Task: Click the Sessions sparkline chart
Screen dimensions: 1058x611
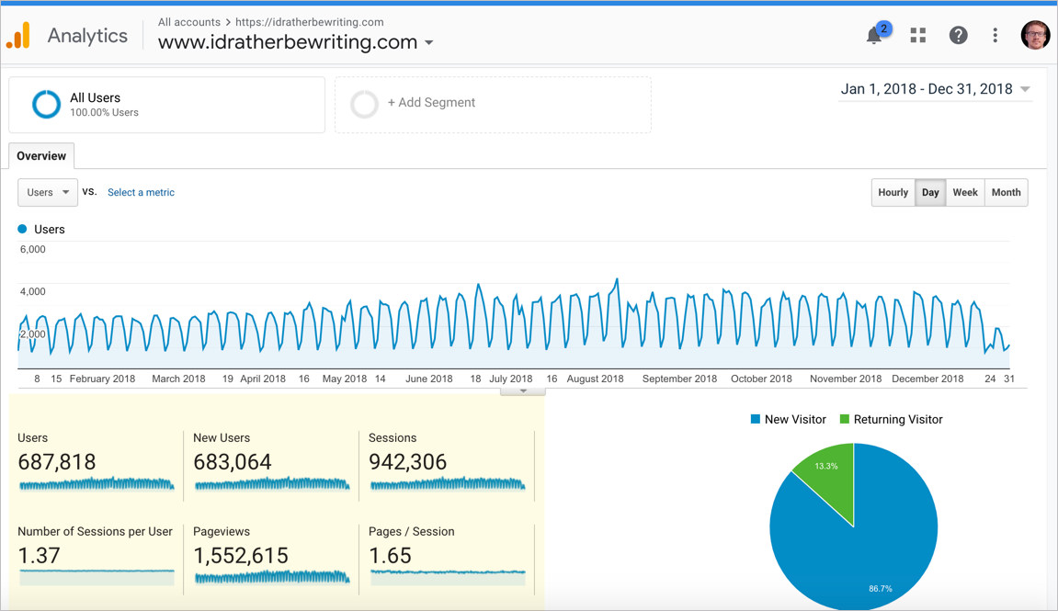Action: pyautogui.click(x=448, y=483)
